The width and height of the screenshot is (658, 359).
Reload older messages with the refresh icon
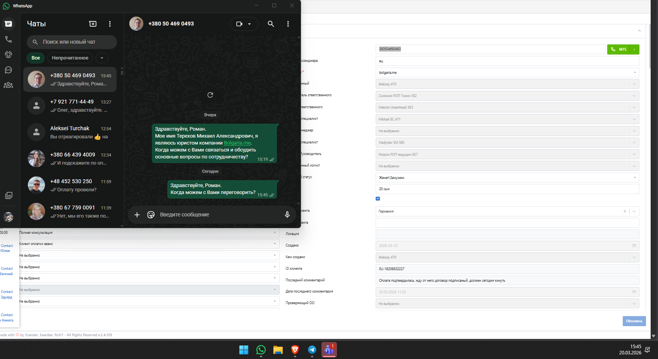click(x=210, y=95)
